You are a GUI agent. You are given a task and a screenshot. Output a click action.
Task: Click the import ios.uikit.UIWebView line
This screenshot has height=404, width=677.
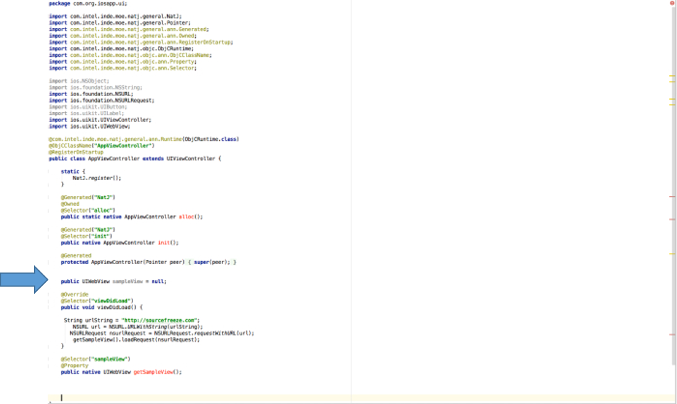click(x=89, y=126)
